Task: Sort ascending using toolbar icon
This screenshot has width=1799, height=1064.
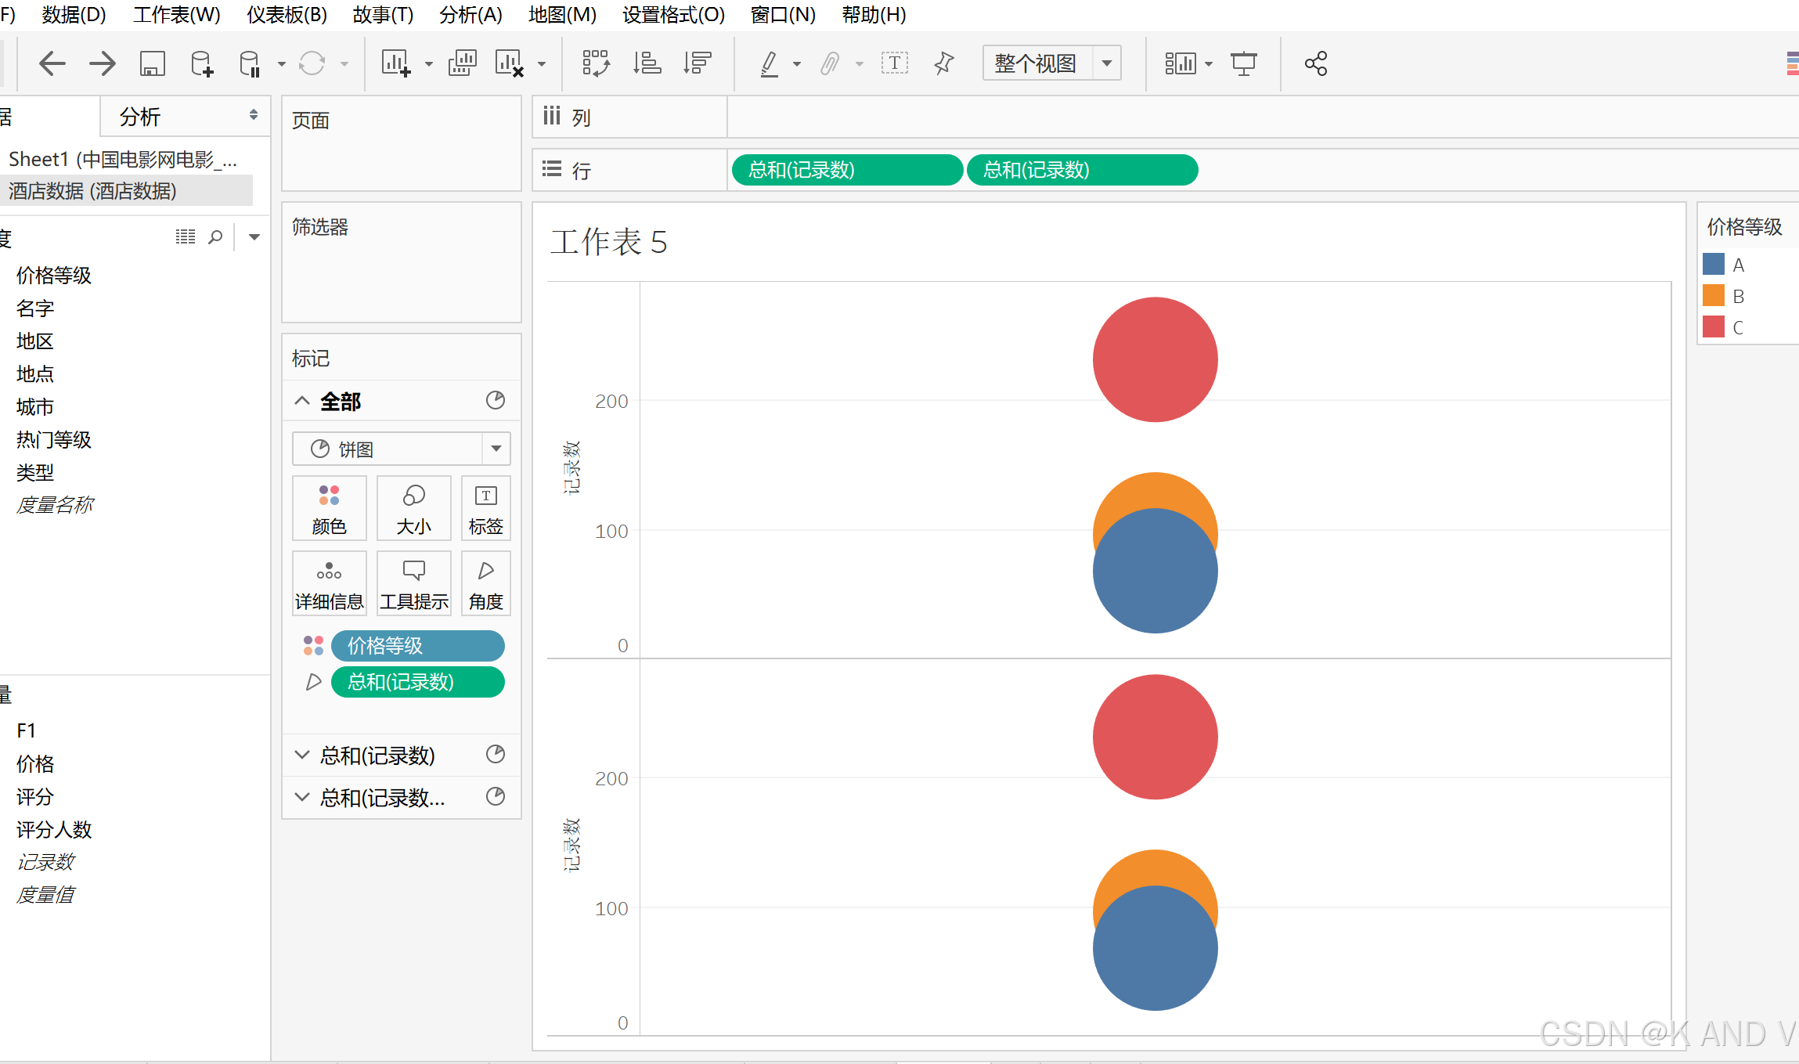Action: point(647,63)
